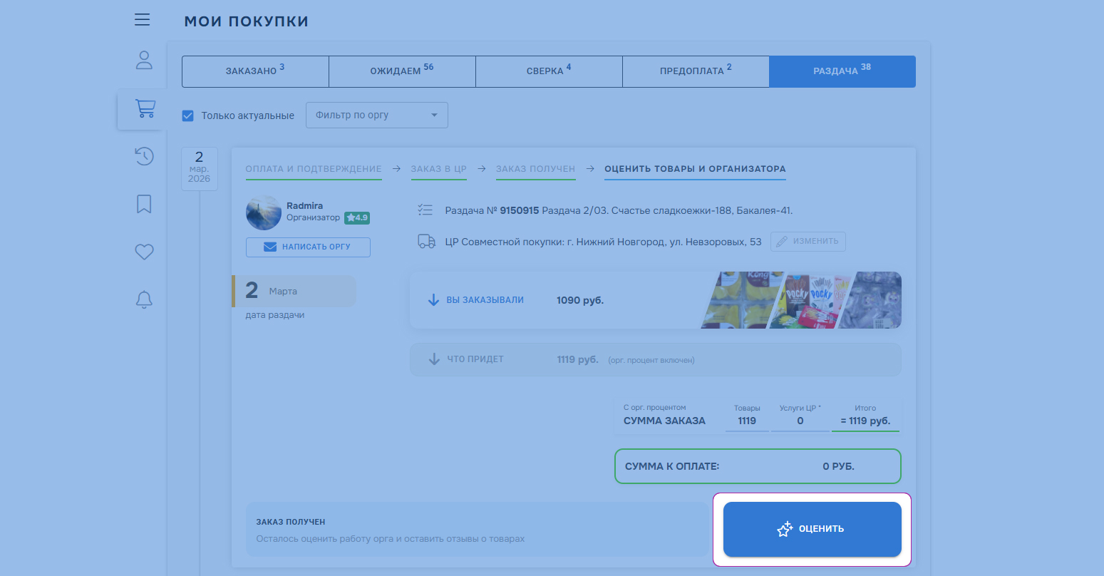Open the bookmarks sidebar icon
1104x576 pixels.
tap(144, 205)
